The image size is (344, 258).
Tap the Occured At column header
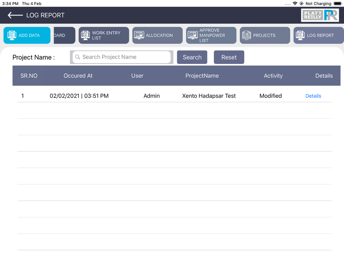pos(78,76)
